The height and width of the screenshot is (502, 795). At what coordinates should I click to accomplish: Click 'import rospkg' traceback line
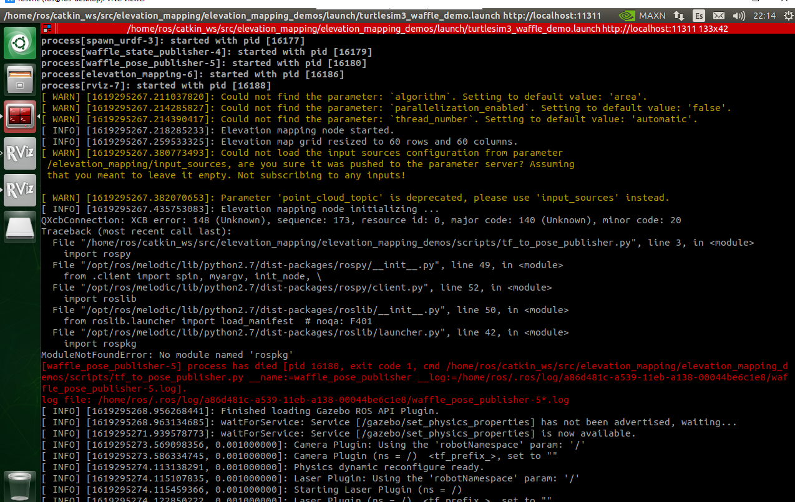pyautogui.click(x=100, y=344)
